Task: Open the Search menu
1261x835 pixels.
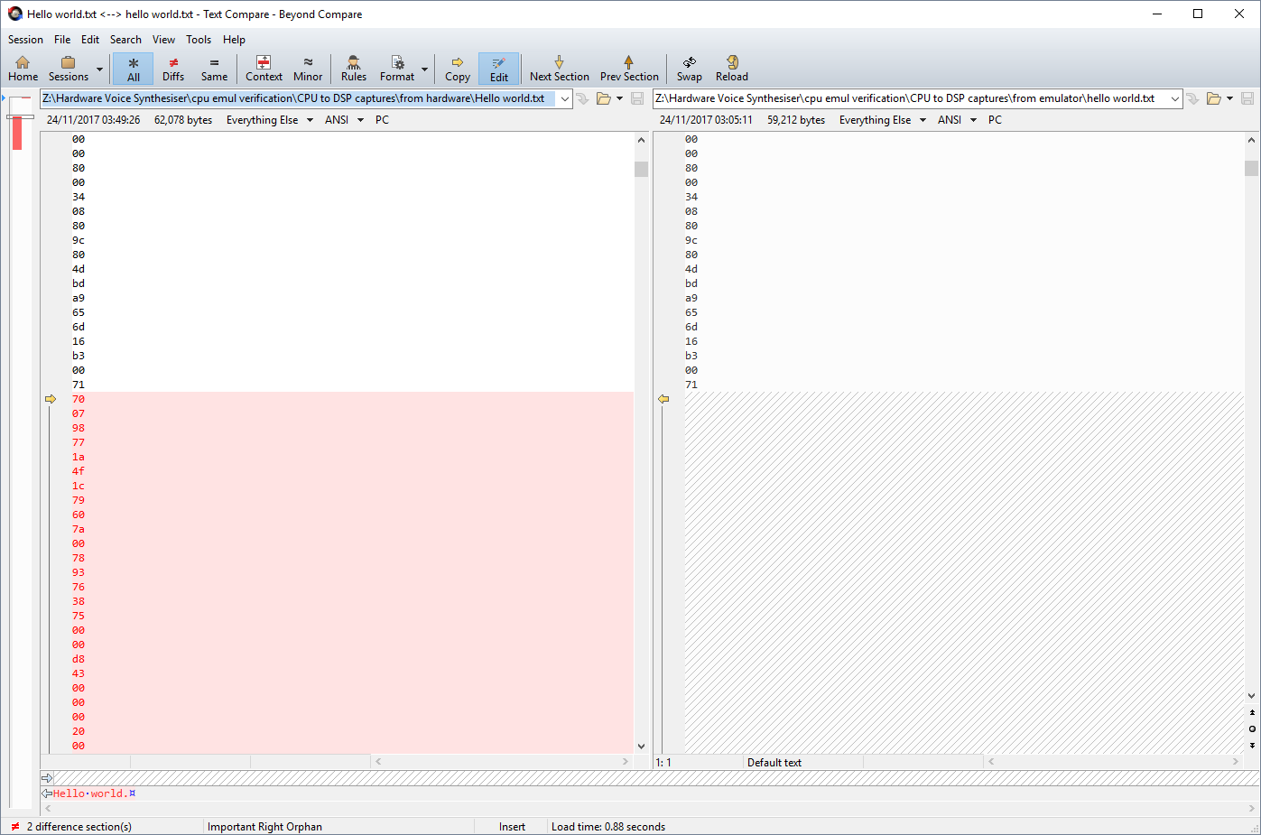Action: tap(125, 40)
